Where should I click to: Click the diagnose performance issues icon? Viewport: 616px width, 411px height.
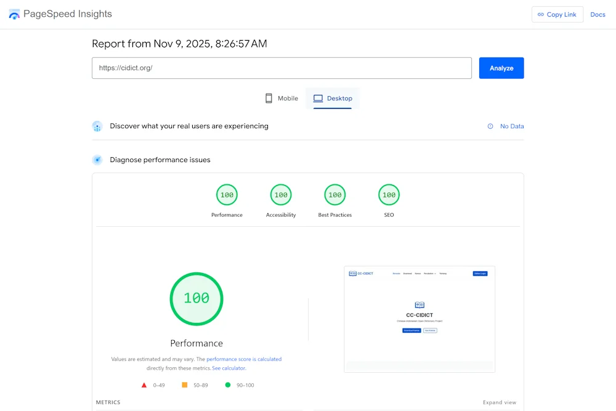(97, 160)
